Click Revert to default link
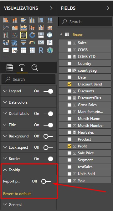The height and width of the screenshot is (211, 113). tap(17, 194)
